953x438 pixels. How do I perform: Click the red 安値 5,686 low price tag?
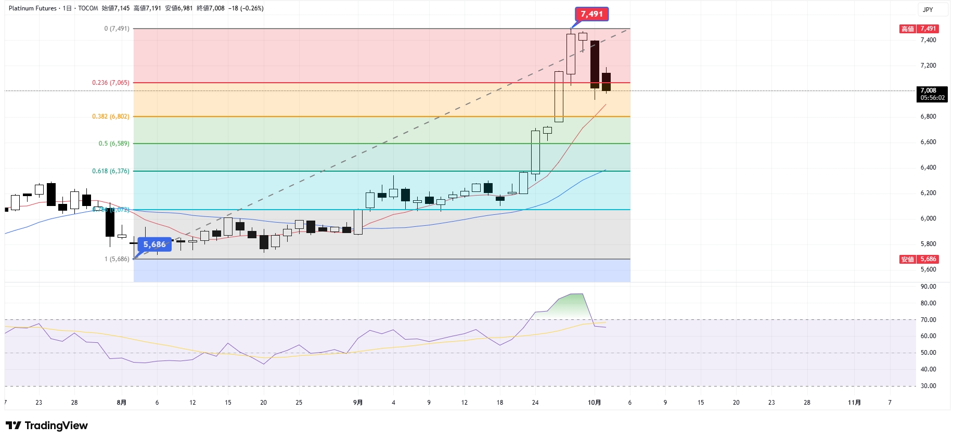point(919,259)
